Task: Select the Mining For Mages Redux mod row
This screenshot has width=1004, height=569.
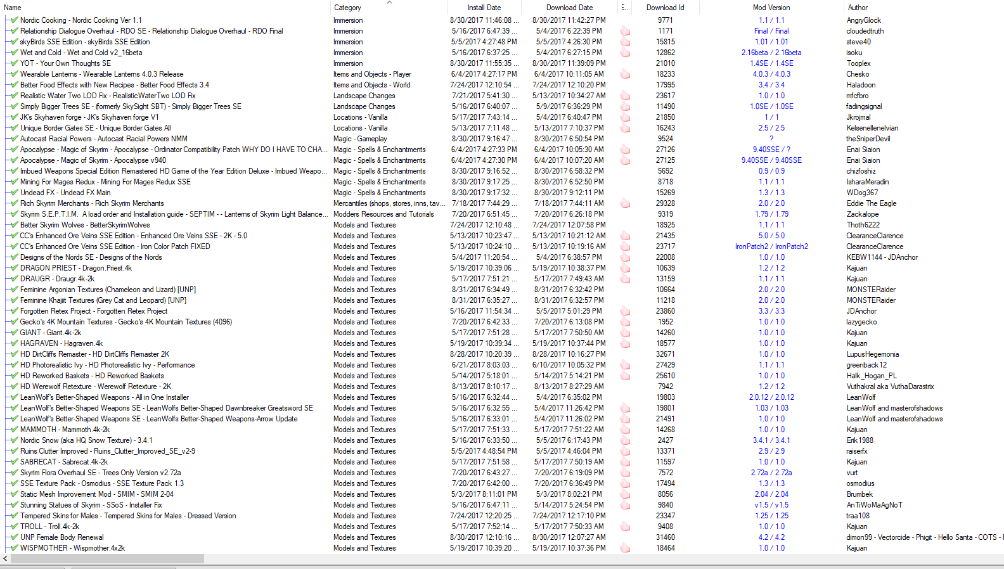Action: point(502,182)
